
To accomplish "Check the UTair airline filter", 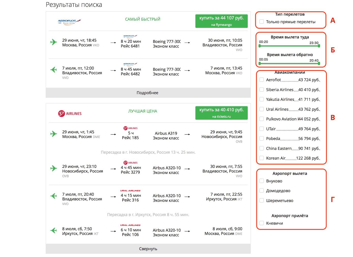I will [261, 129].
